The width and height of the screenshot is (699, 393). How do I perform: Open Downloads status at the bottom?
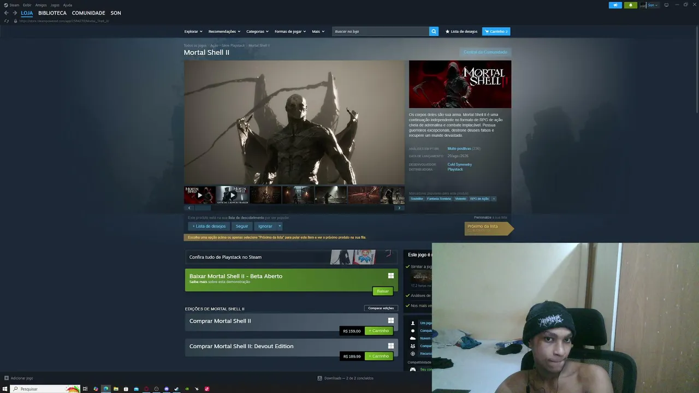click(346, 378)
